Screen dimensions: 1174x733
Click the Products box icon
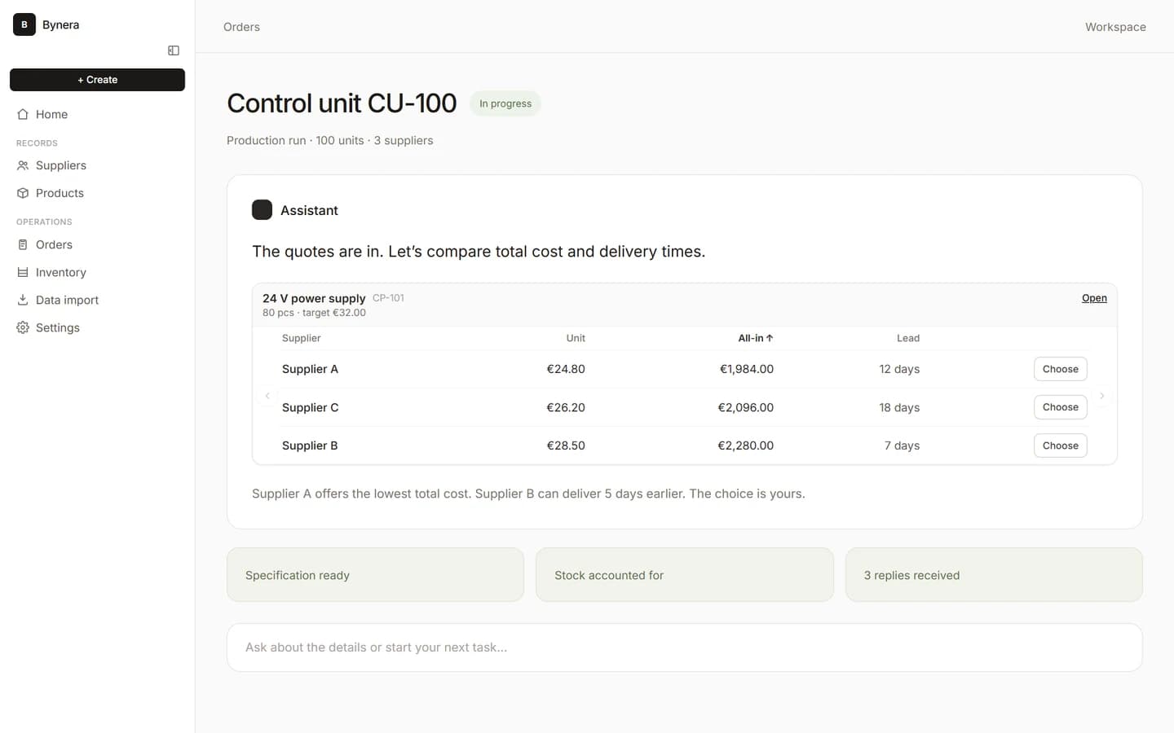(23, 193)
